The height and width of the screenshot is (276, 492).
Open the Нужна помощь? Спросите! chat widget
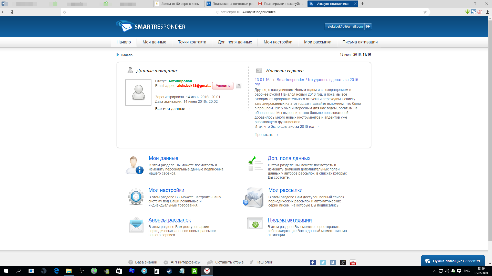453,261
